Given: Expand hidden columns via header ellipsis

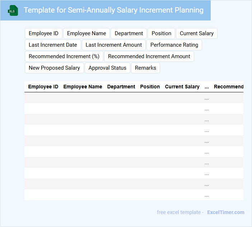Looking at the screenshot, I should click(x=206, y=87).
